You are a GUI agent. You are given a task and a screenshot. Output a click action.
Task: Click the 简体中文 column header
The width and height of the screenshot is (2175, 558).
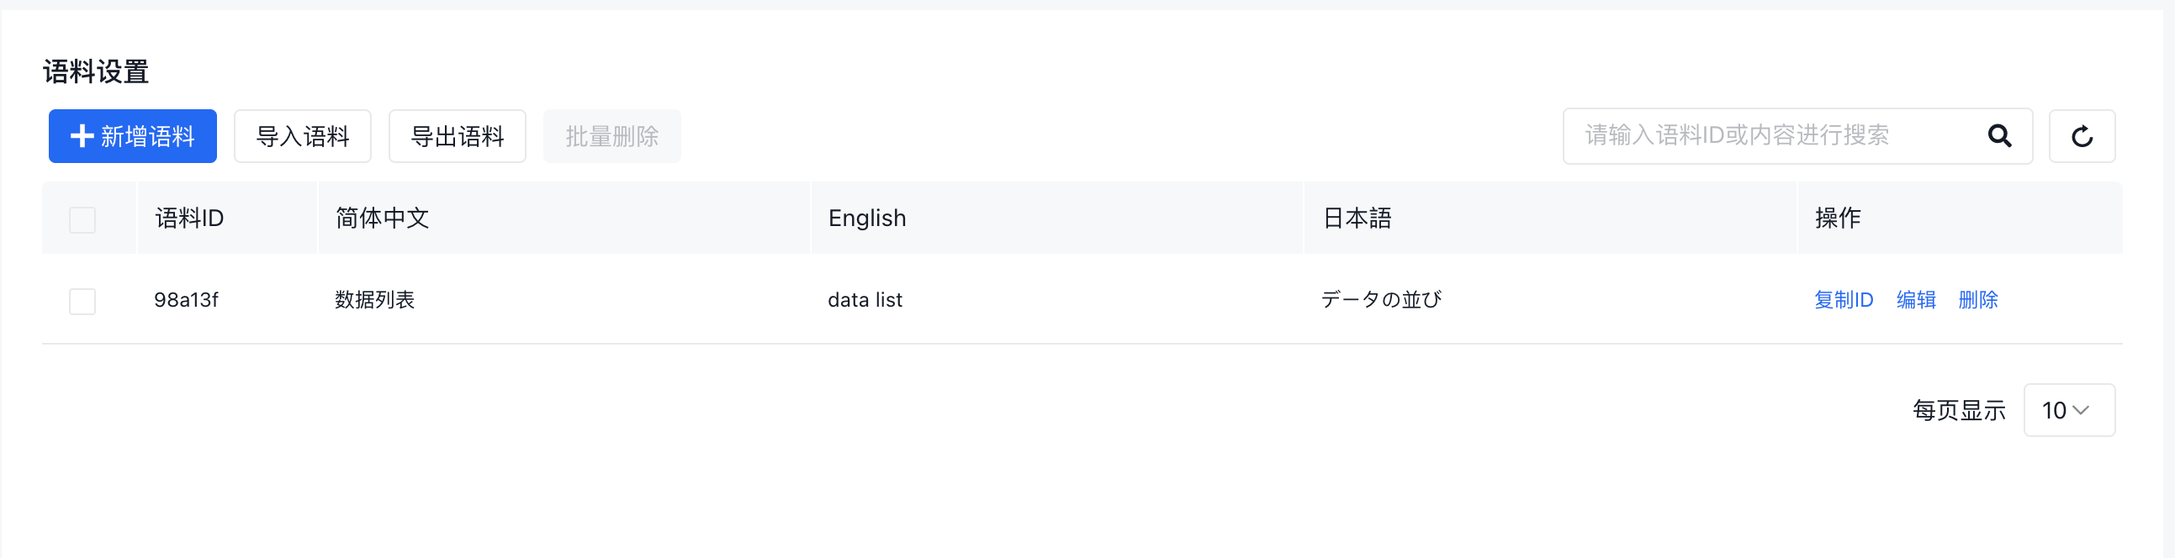point(383,218)
